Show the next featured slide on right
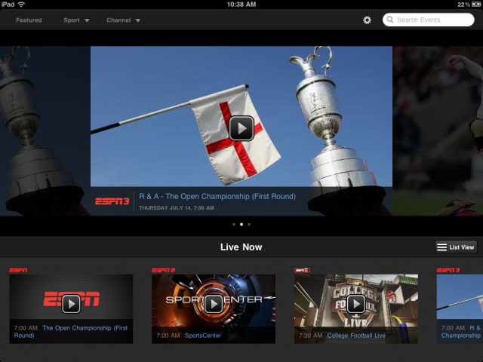Image resolution: width=483 pixels, height=362 pixels. tap(438, 130)
